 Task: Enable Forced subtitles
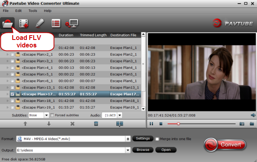tap(52, 115)
